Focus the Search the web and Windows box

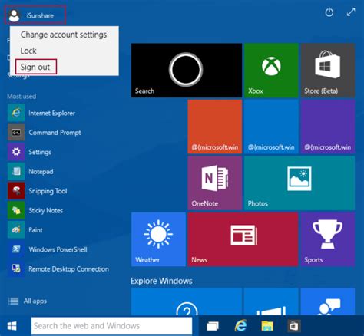pyautogui.click(x=112, y=326)
